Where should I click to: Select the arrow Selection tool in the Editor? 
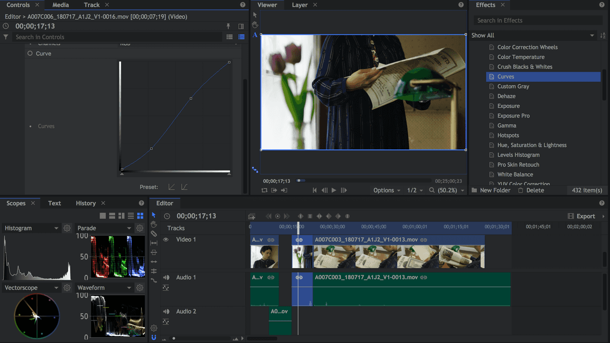154,215
